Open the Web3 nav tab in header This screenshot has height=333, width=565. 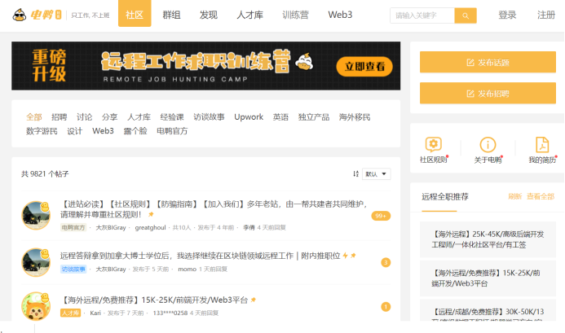tap(340, 15)
